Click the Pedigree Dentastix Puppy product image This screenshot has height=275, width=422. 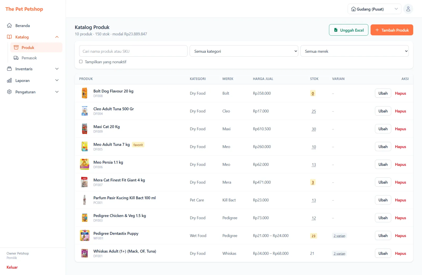(x=85, y=236)
